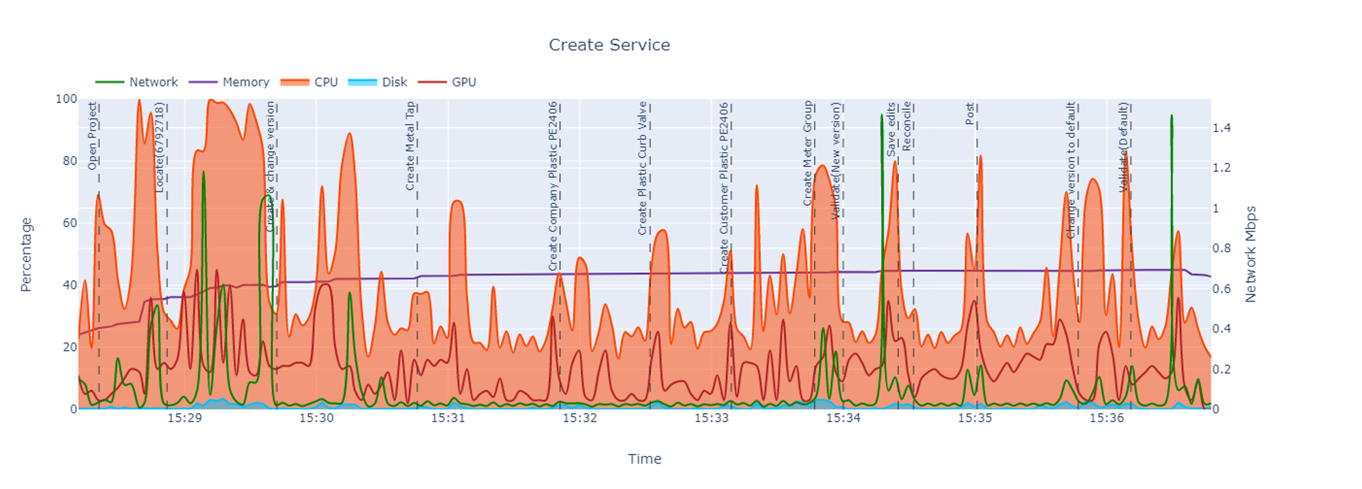Viewport: 1362px width, 489px height.
Task: Click the 0.6 tick on Network Mbps axis
Action: tap(1222, 288)
